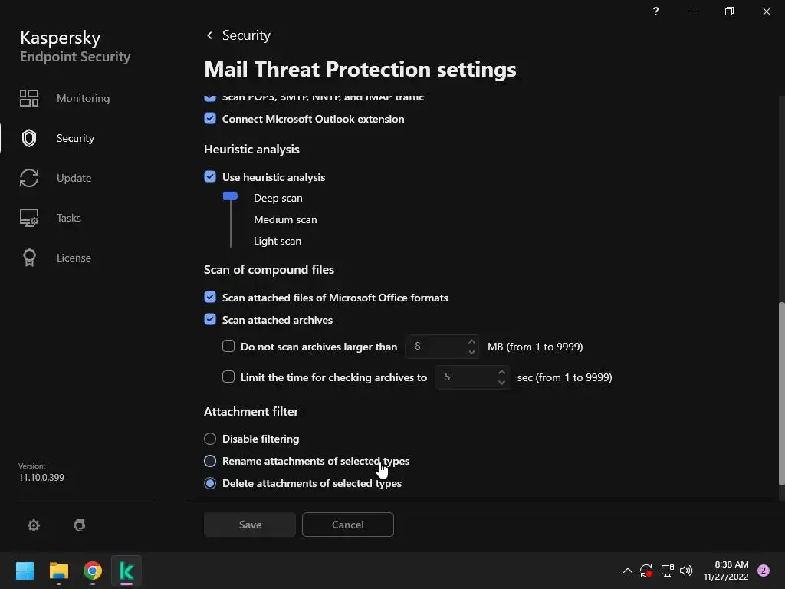Screen dimensions: 785x589
Task: Toggle Use heuristic analysis checkbox
Action: (210, 177)
